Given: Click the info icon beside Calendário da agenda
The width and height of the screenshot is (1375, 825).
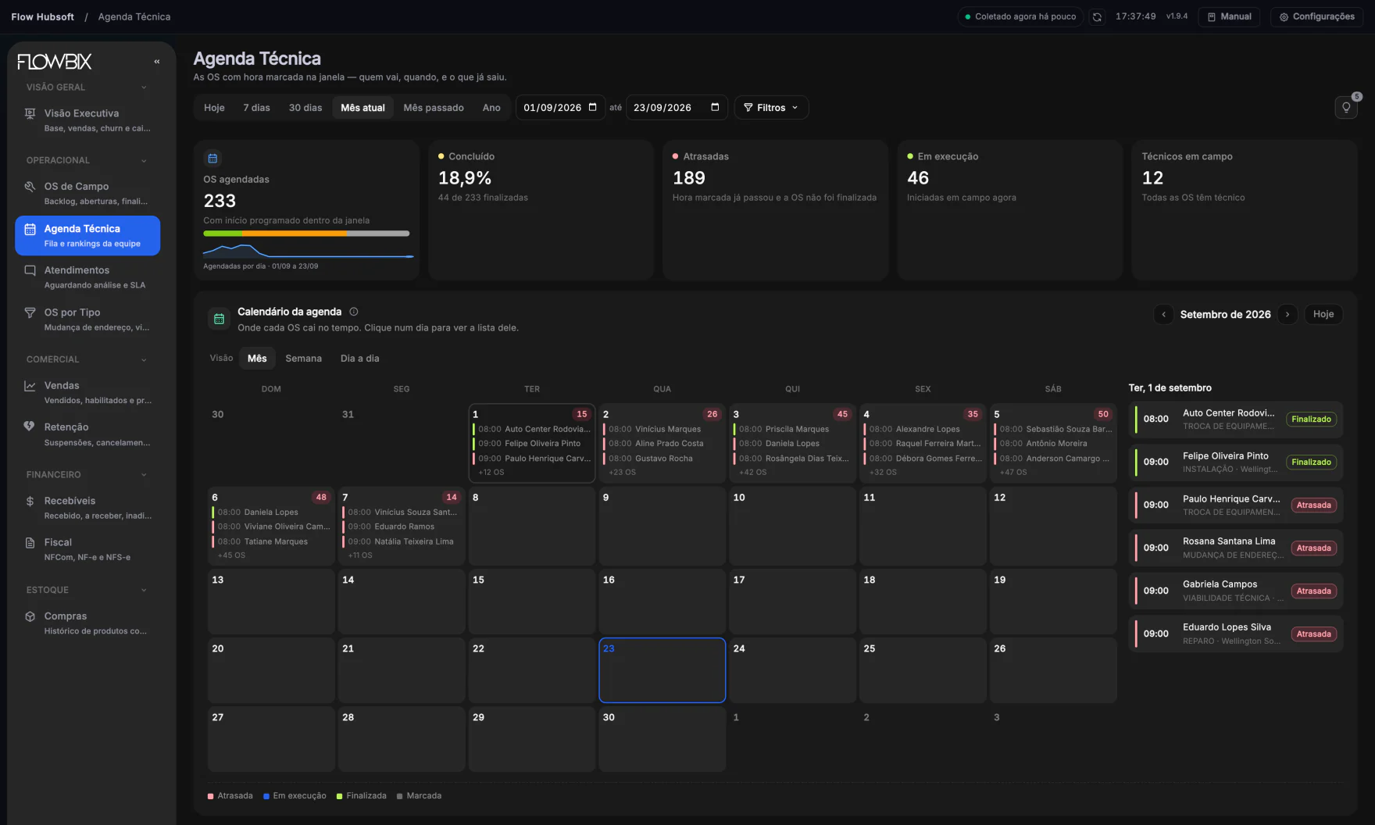Looking at the screenshot, I should (354, 312).
